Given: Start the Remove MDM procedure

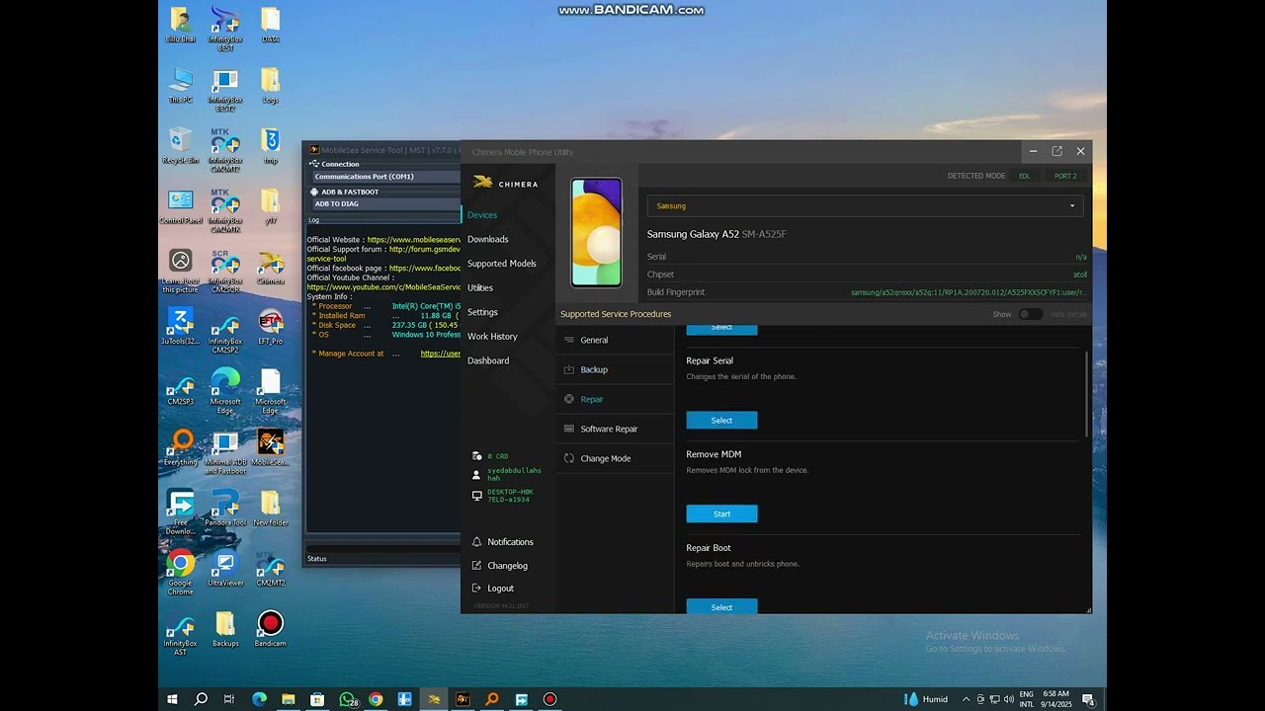Looking at the screenshot, I should coord(721,513).
